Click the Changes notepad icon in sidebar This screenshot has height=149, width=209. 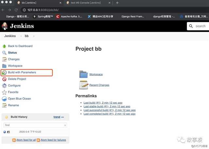click(4, 59)
